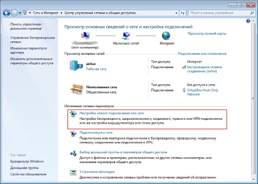This screenshot has width=258, height=184.
Task: Close the network center window
Action: tap(251, 5)
